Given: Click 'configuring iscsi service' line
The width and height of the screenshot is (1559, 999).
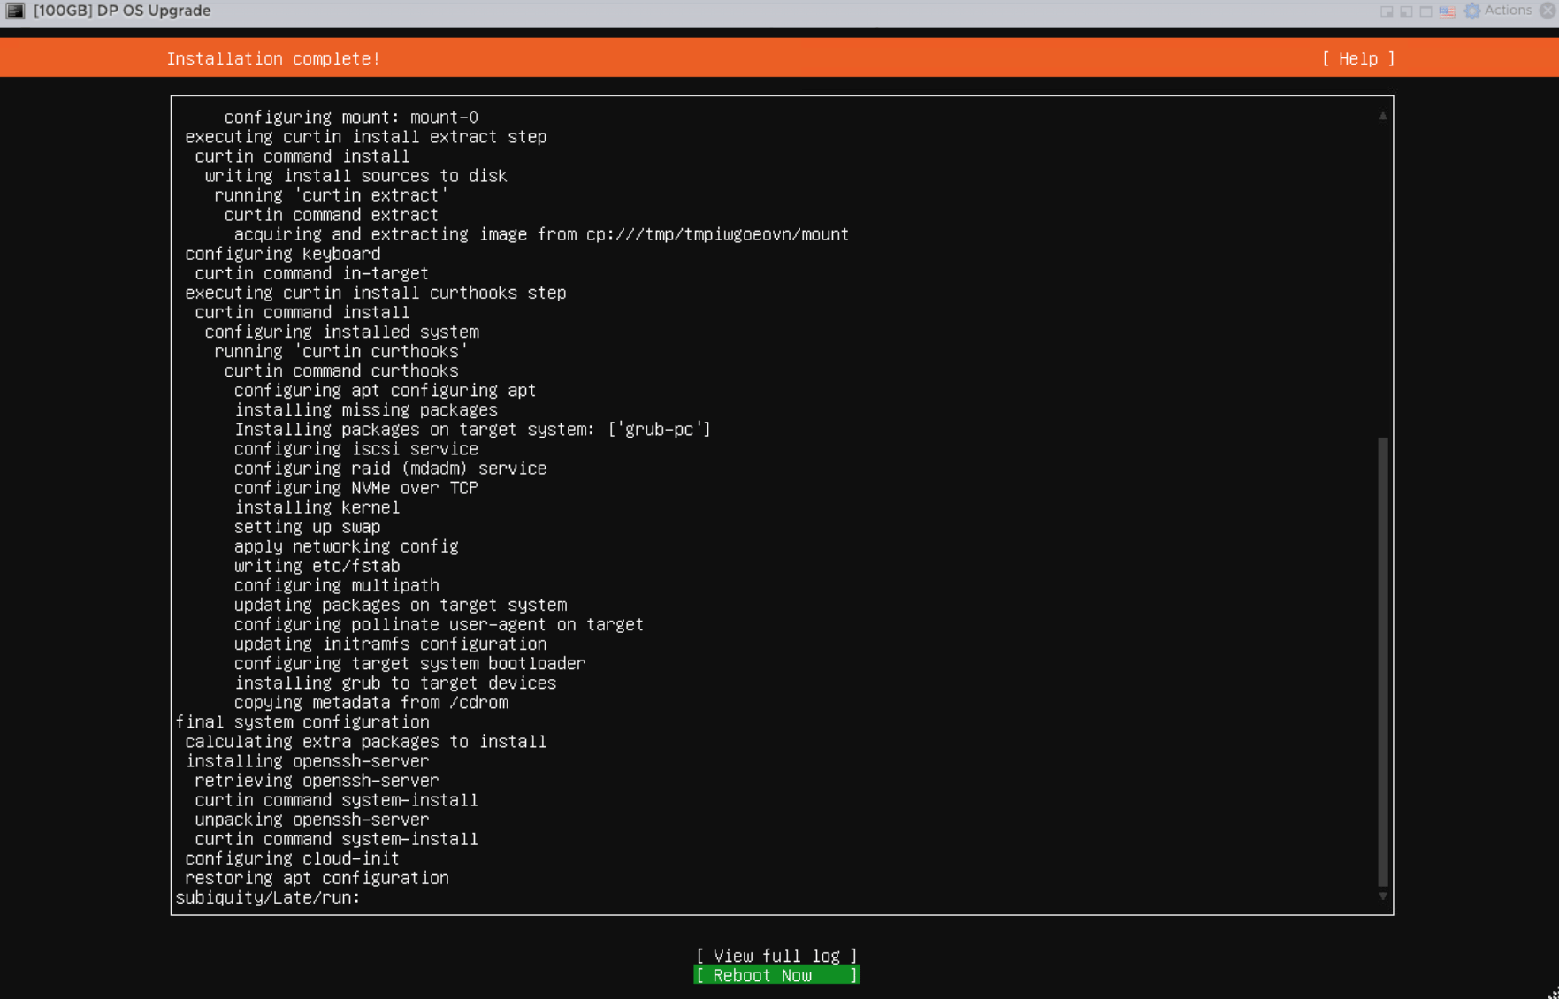Looking at the screenshot, I should (x=355, y=449).
